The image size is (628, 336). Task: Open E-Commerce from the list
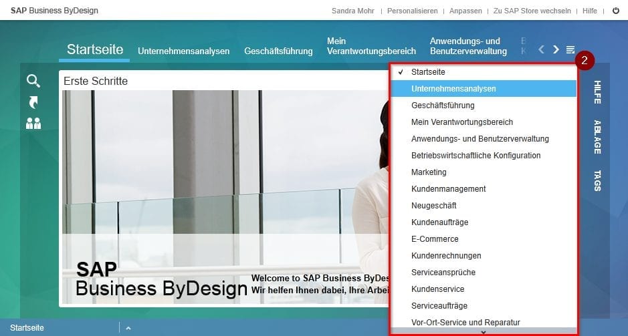click(x=484, y=238)
